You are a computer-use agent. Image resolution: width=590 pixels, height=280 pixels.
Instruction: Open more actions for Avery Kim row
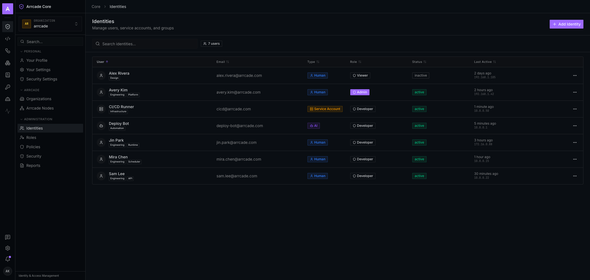(x=575, y=92)
